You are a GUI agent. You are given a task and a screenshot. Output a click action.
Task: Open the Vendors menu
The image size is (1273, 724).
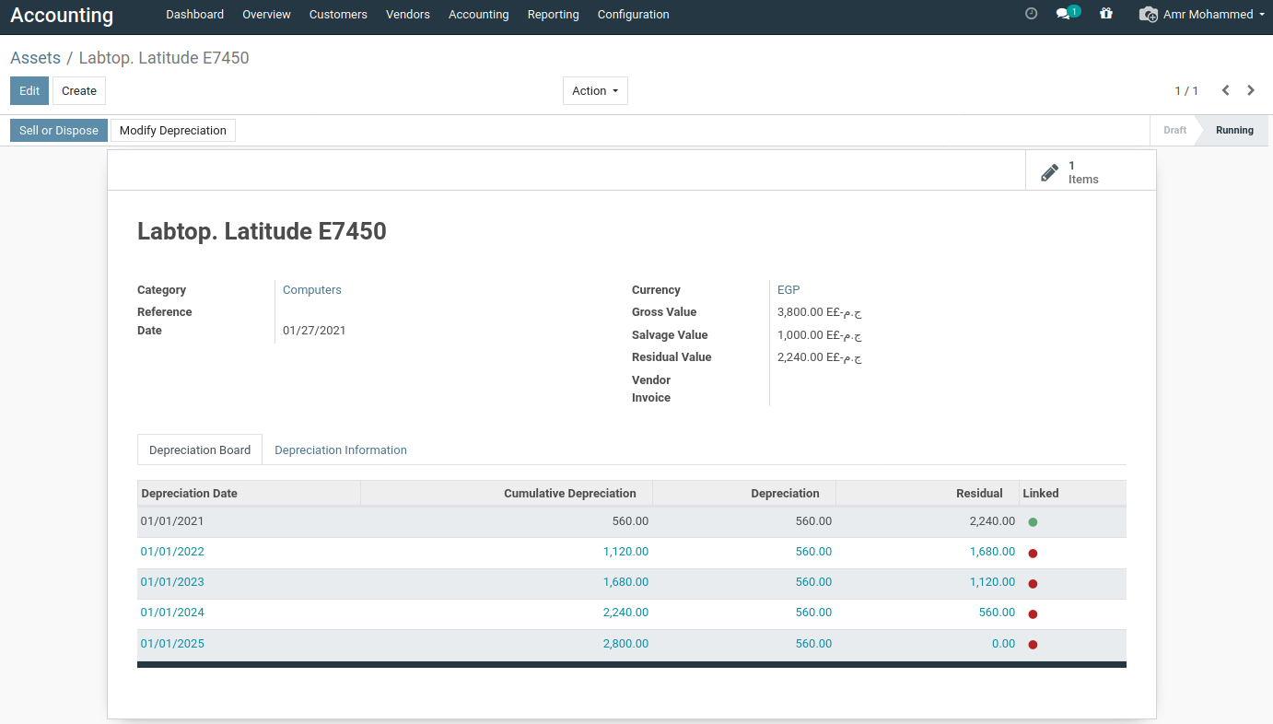coord(408,15)
